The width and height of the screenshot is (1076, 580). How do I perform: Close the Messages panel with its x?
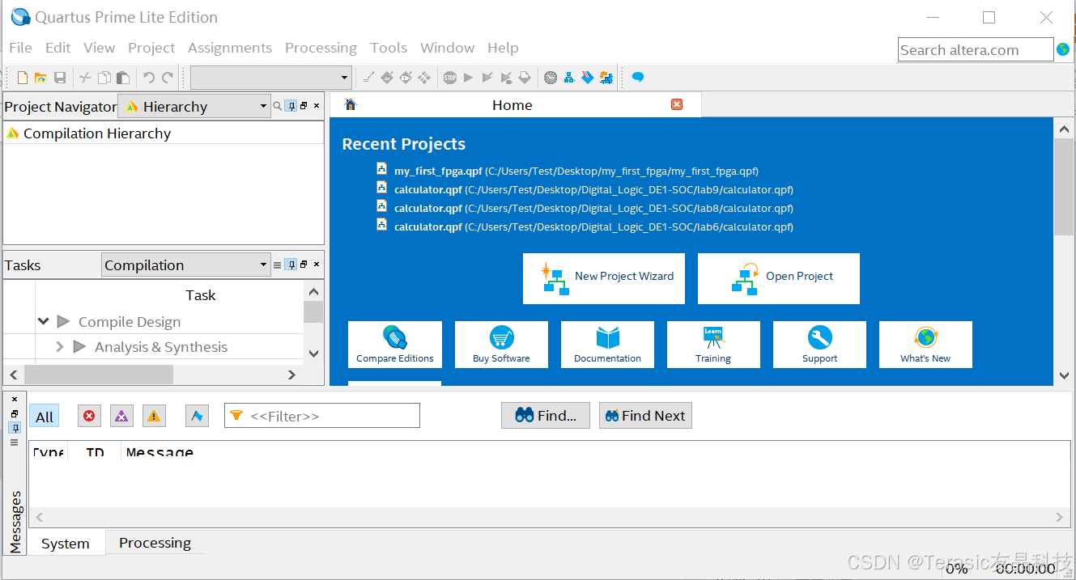pos(15,399)
